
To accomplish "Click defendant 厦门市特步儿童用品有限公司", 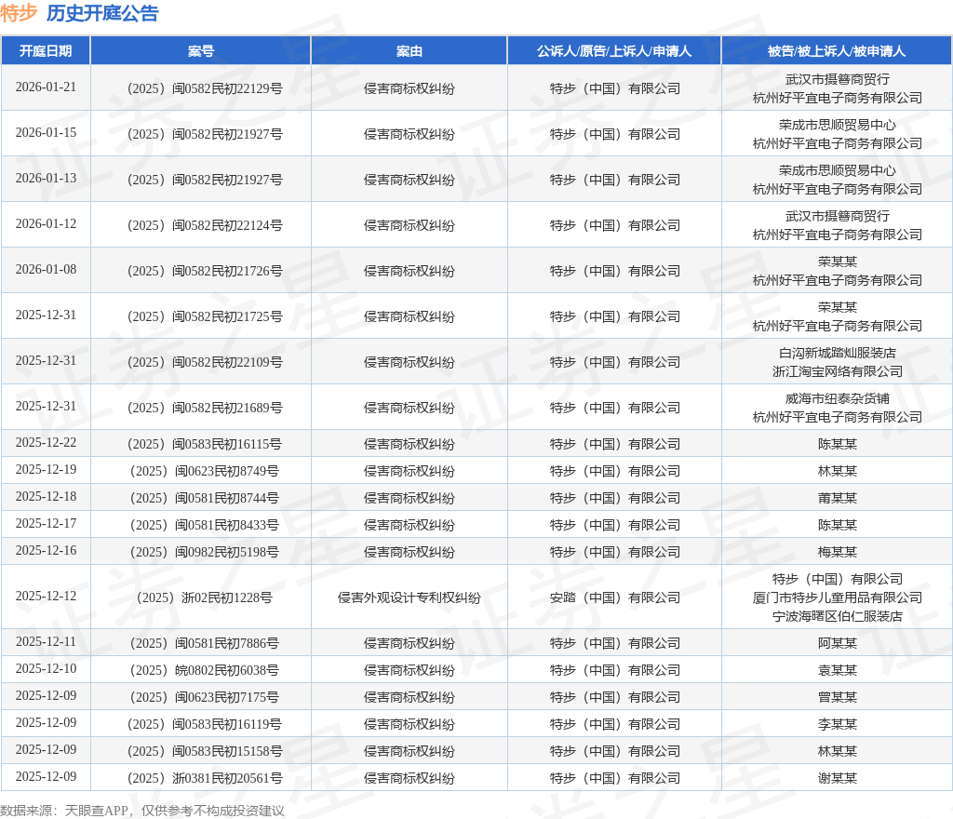I will (x=837, y=597).
